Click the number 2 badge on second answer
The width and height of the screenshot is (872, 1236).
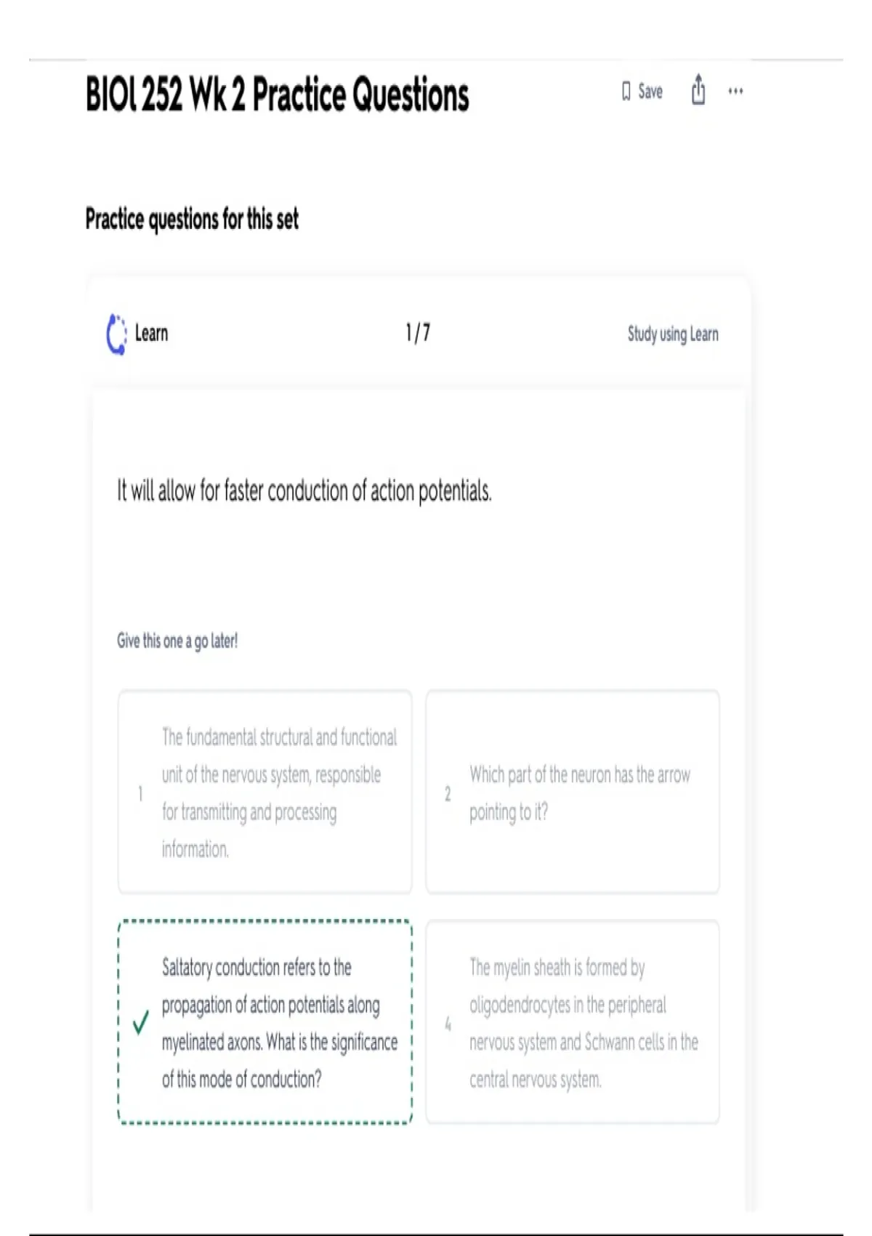(x=448, y=794)
